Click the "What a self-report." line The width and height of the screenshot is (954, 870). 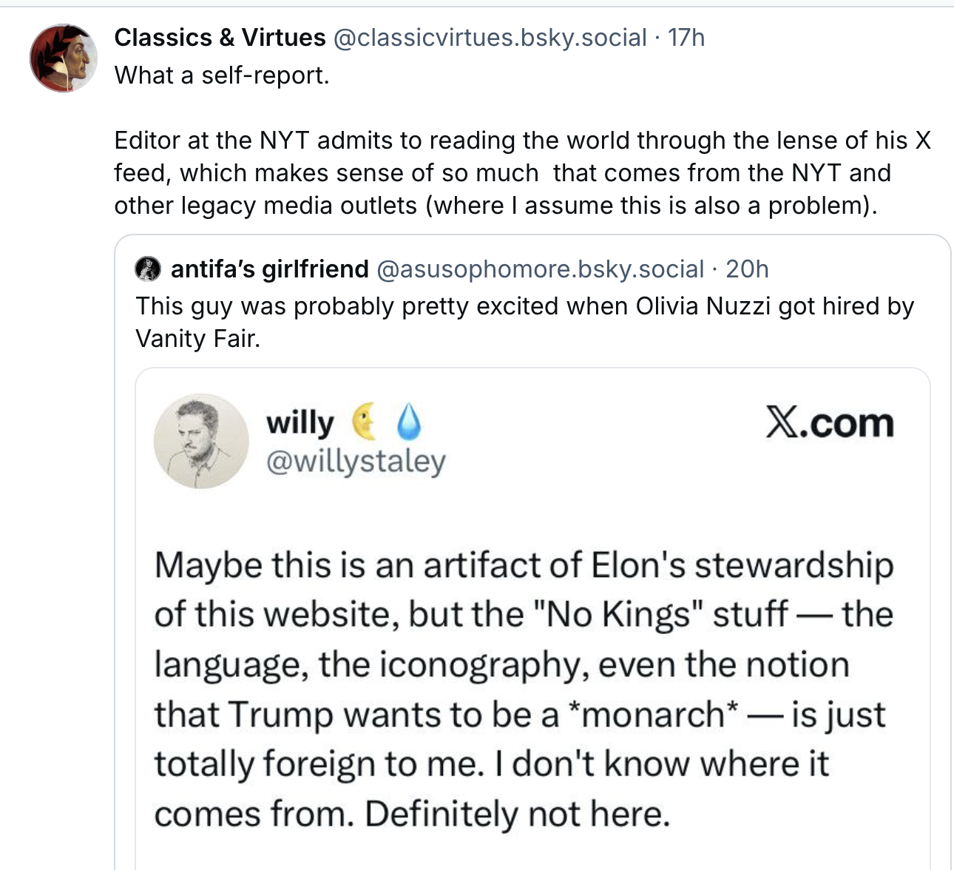221,75
